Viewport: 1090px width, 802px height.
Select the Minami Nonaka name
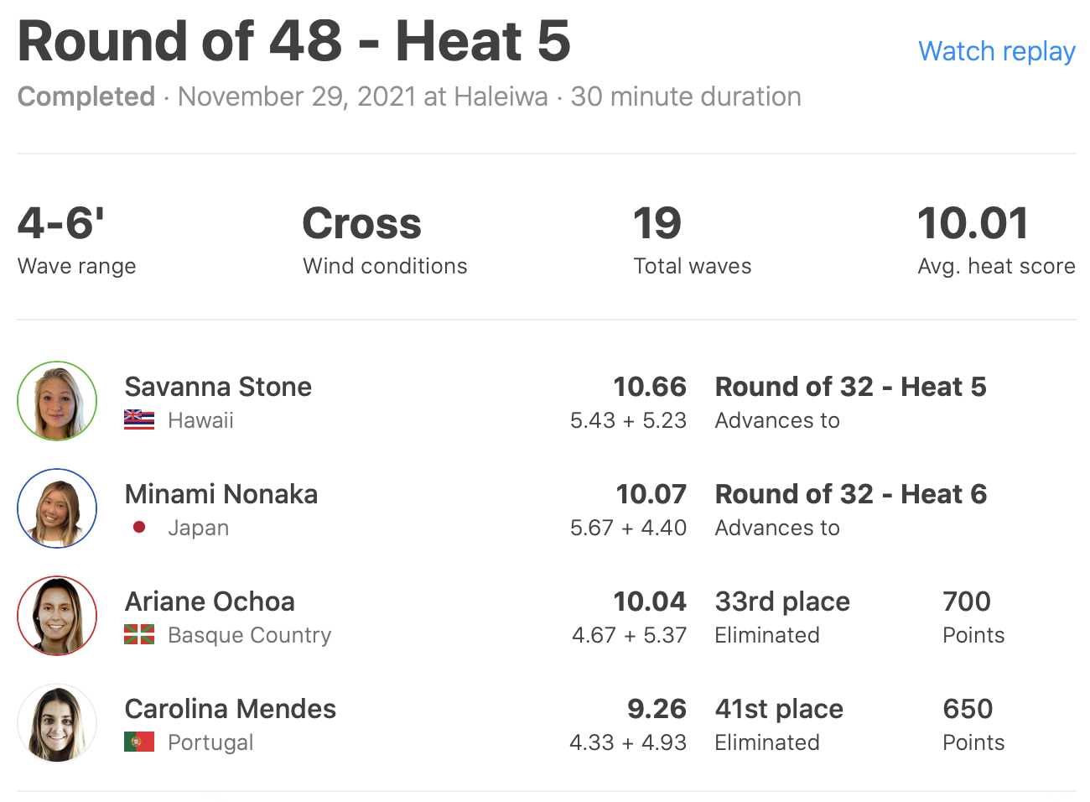coord(221,494)
